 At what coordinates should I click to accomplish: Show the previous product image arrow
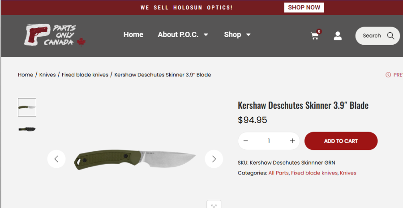point(56,159)
